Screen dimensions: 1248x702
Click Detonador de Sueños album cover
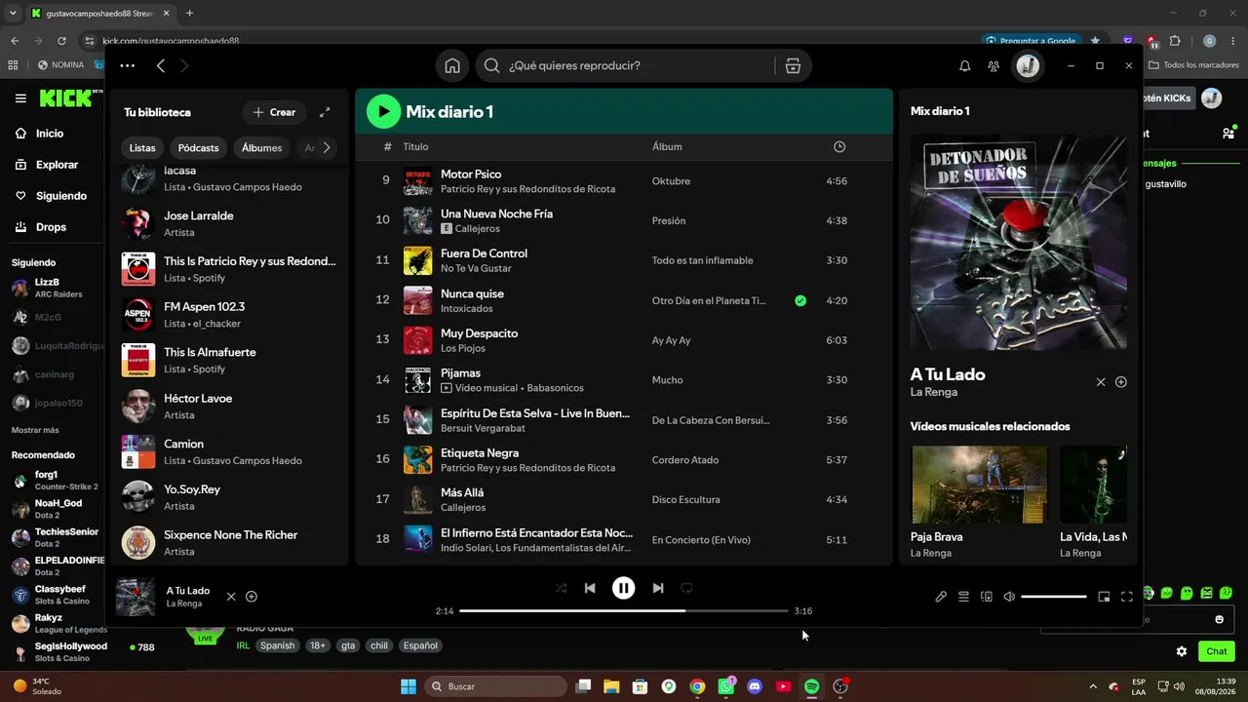pos(1019,242)
